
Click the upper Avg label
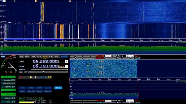click(x=136, y=56)
